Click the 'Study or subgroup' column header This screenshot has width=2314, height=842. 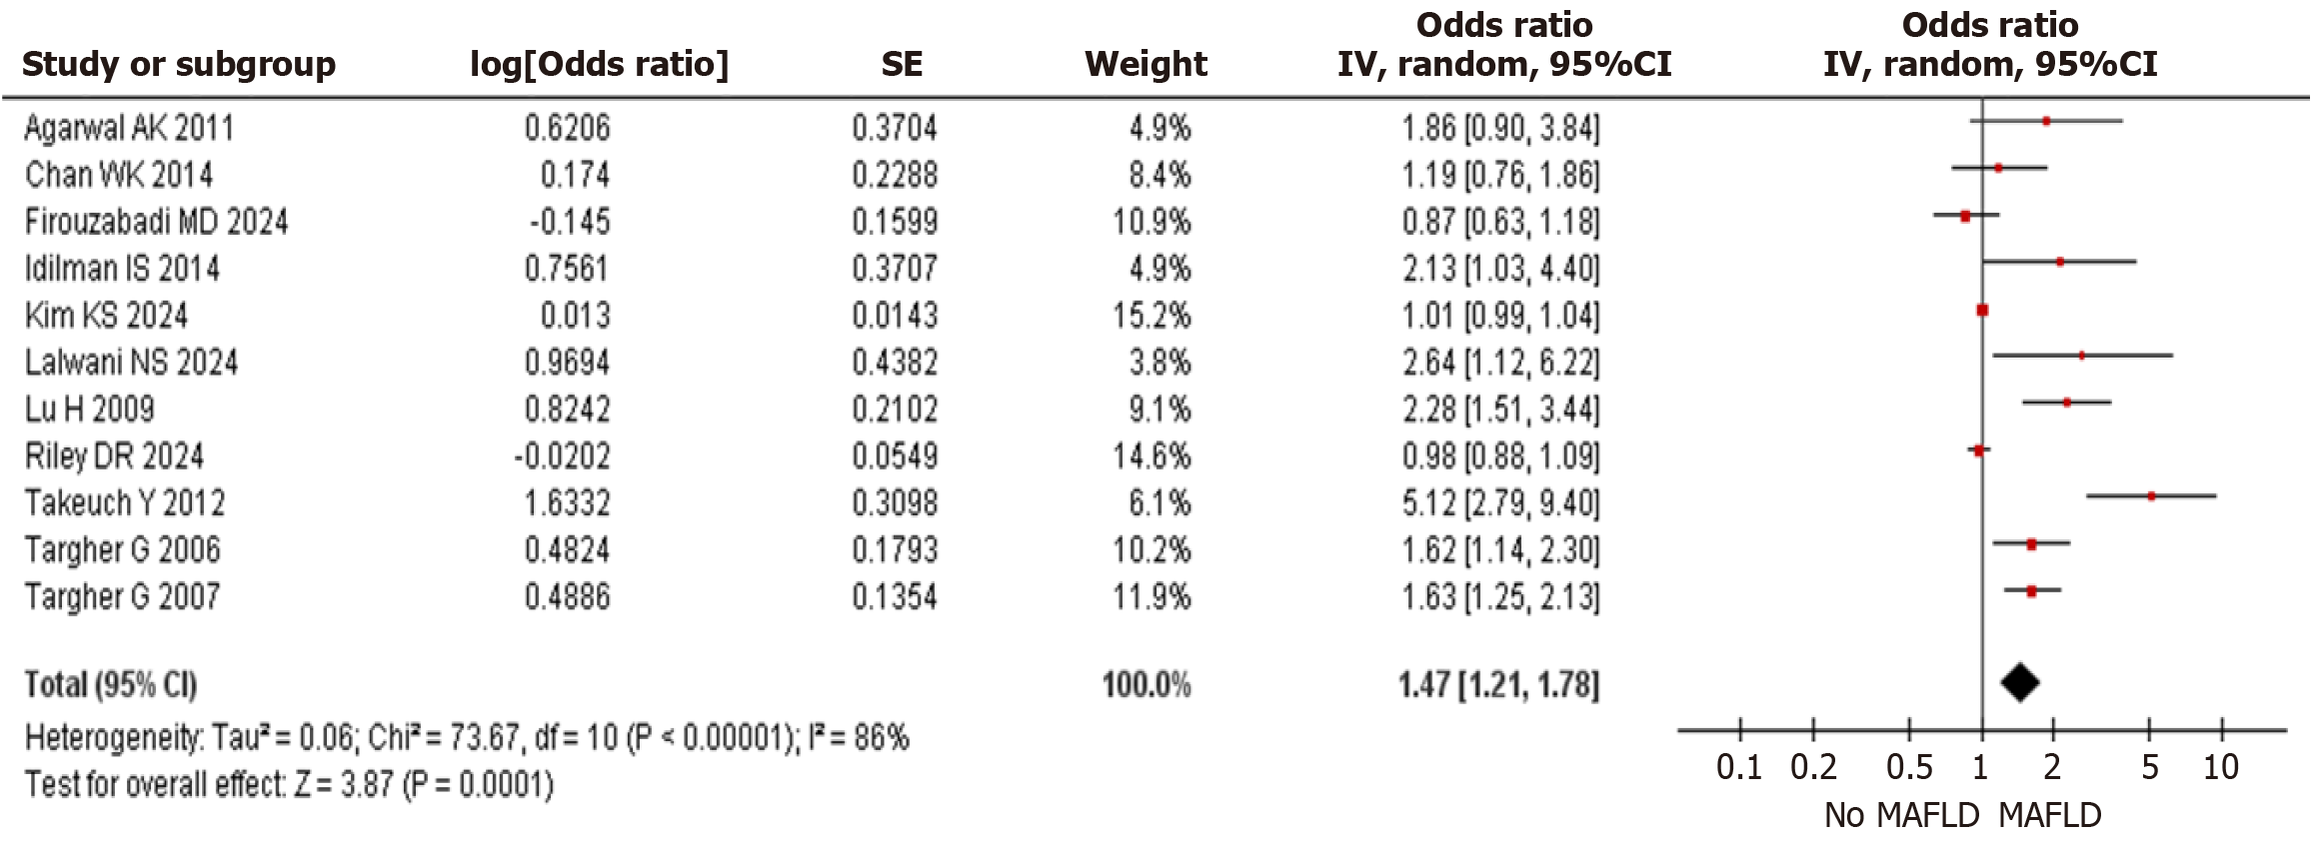179,64
